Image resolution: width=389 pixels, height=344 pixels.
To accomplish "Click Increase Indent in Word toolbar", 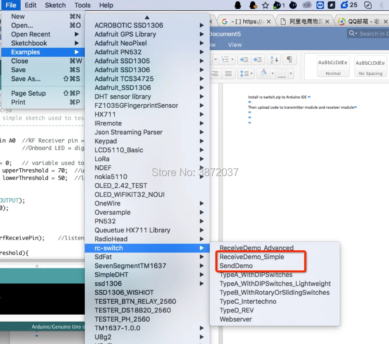I will [257, 60].
